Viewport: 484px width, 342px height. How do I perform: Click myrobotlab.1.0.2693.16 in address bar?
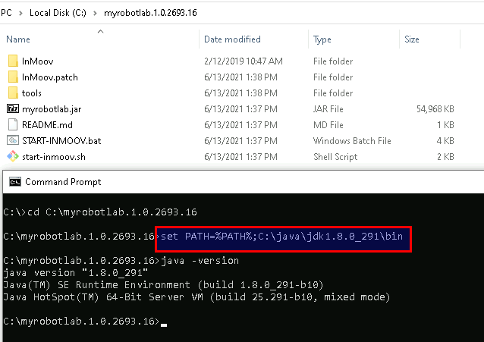tap(150, 13)
